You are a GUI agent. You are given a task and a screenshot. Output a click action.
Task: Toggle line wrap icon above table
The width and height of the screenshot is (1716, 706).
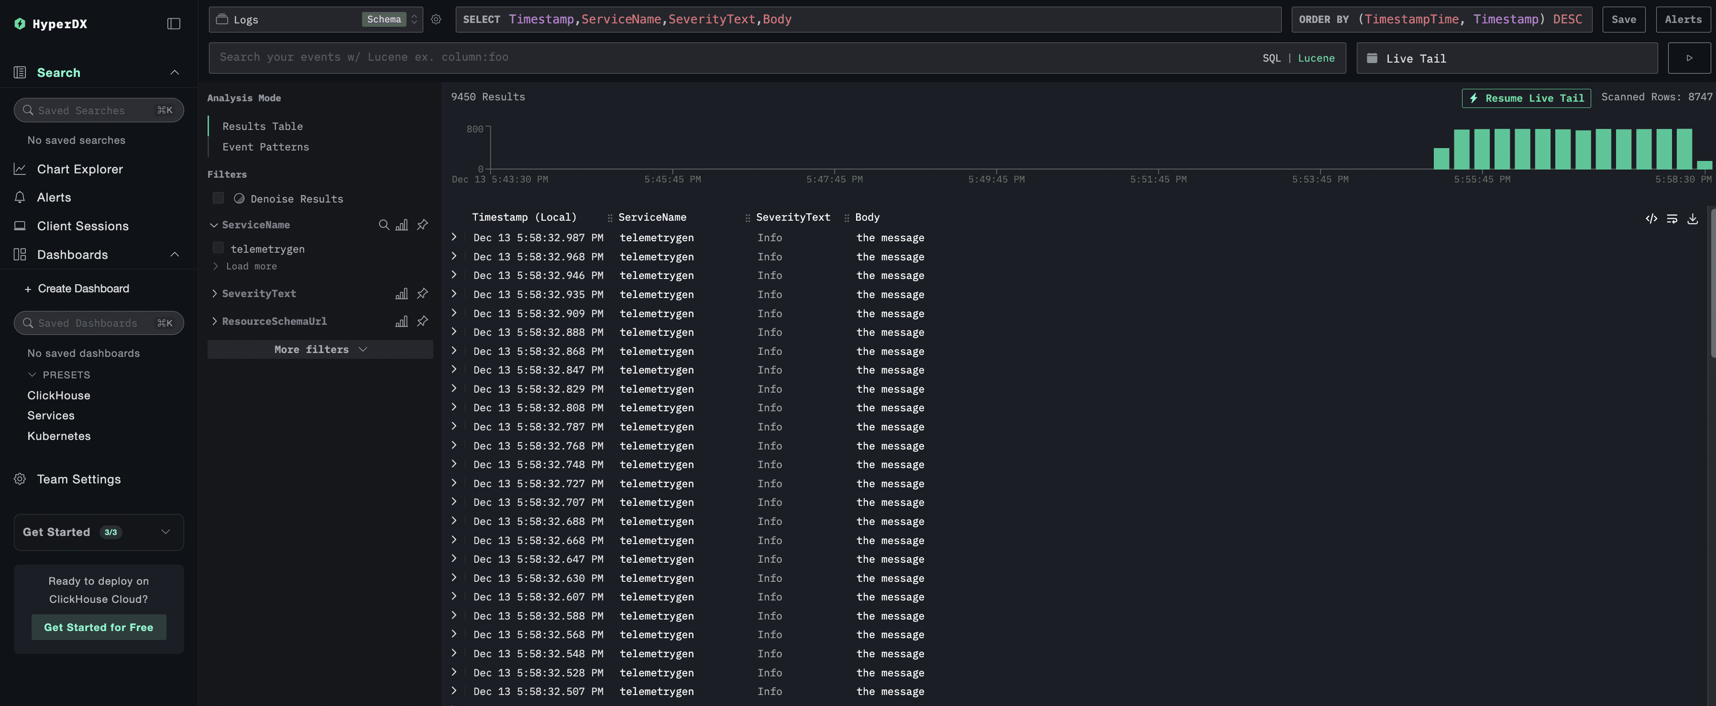(x=1672, y=218)
